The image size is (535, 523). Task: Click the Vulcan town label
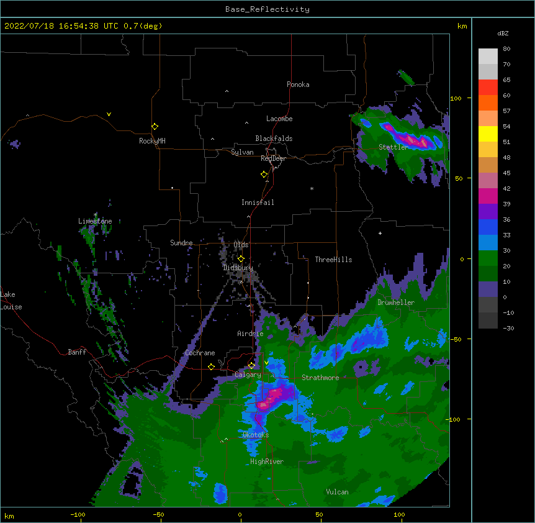point(337,492)
